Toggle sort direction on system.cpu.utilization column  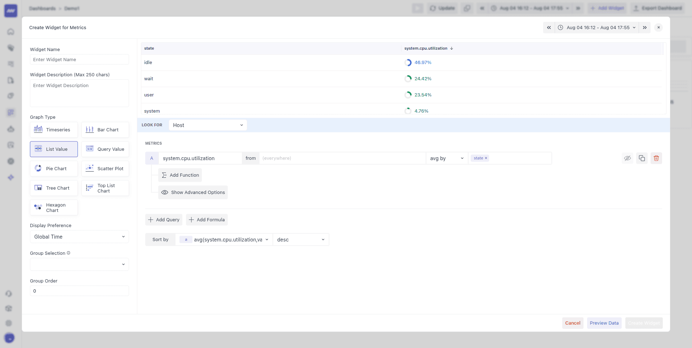(452, 48)
